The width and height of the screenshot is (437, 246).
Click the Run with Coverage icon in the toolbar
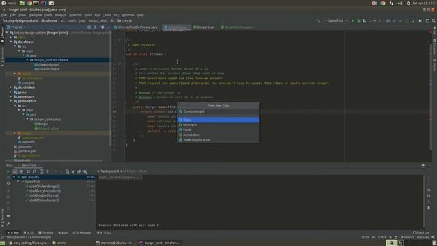coord(365,20)
